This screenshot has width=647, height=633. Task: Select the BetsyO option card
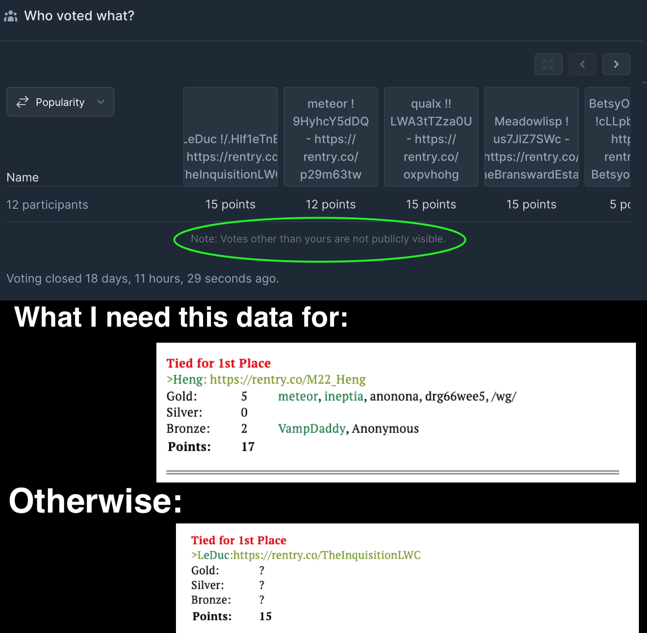point(608,137)
